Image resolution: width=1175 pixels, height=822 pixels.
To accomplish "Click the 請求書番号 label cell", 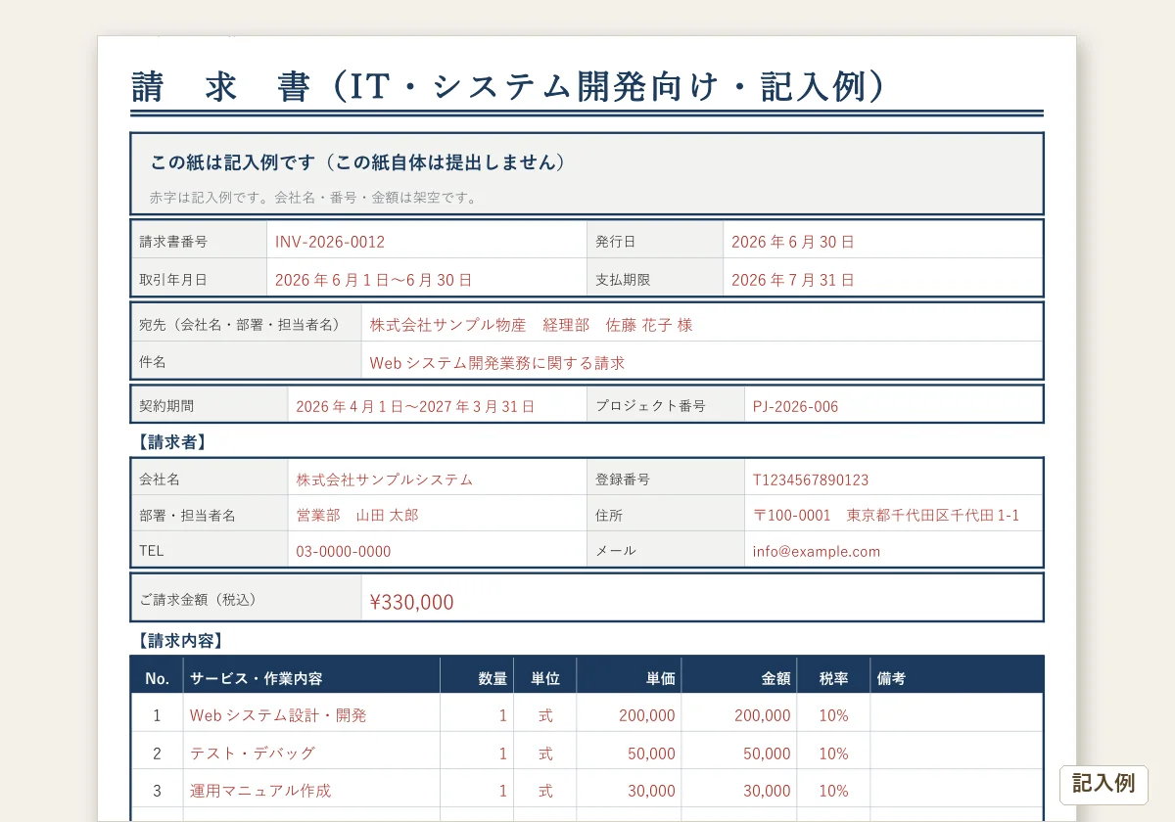I will (200, 241).
